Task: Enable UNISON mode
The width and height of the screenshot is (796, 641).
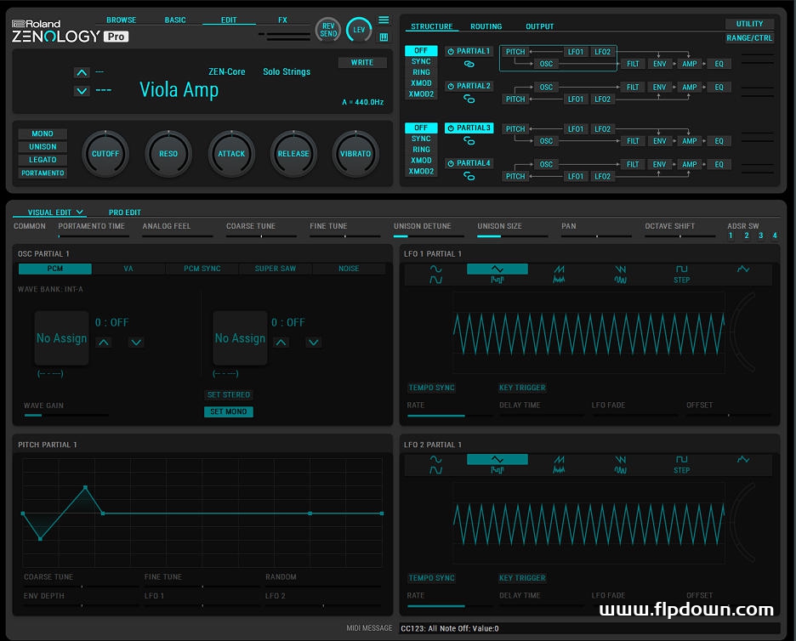Action: click(43, 147)
